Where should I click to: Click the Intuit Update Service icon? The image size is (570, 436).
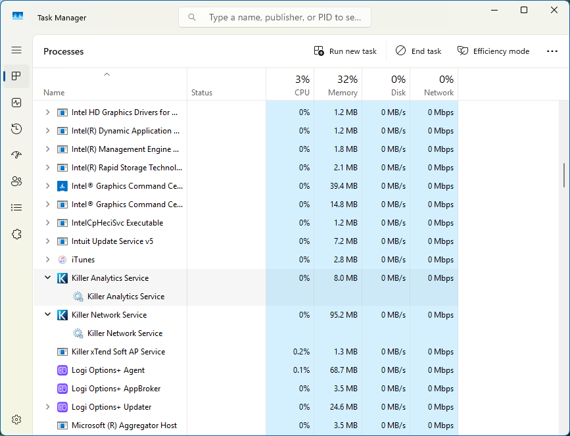tap(62, 241)
